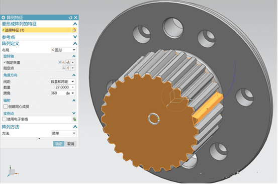Viewport: 278px width, 184px height.
Task: Click the dialog reset arrow icon
Action: pos(70,18)
